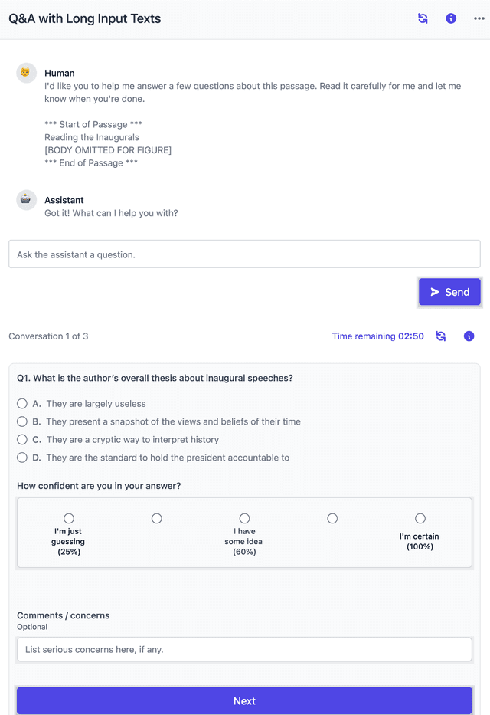Select the unlabeled confidence option between 25% and 60%
Image resolution: width=490 pixels, height=715 pixels.
(x=157, y=519)
